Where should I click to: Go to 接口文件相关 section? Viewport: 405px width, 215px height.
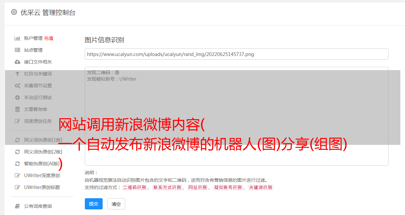coord(38,62)
